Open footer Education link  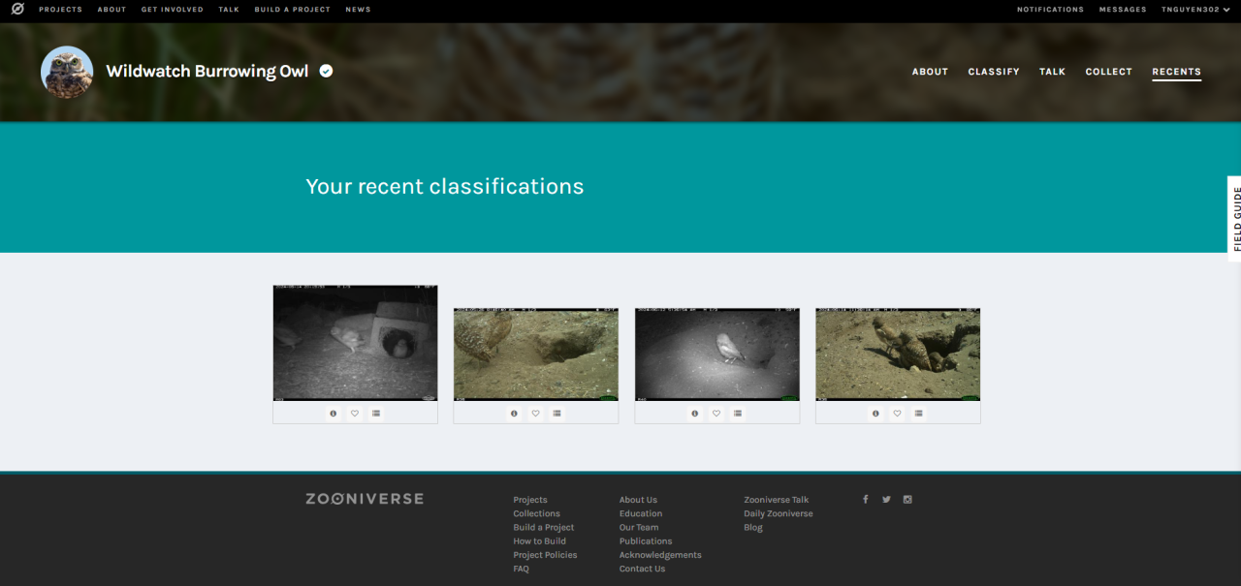(x=641, y=513)
